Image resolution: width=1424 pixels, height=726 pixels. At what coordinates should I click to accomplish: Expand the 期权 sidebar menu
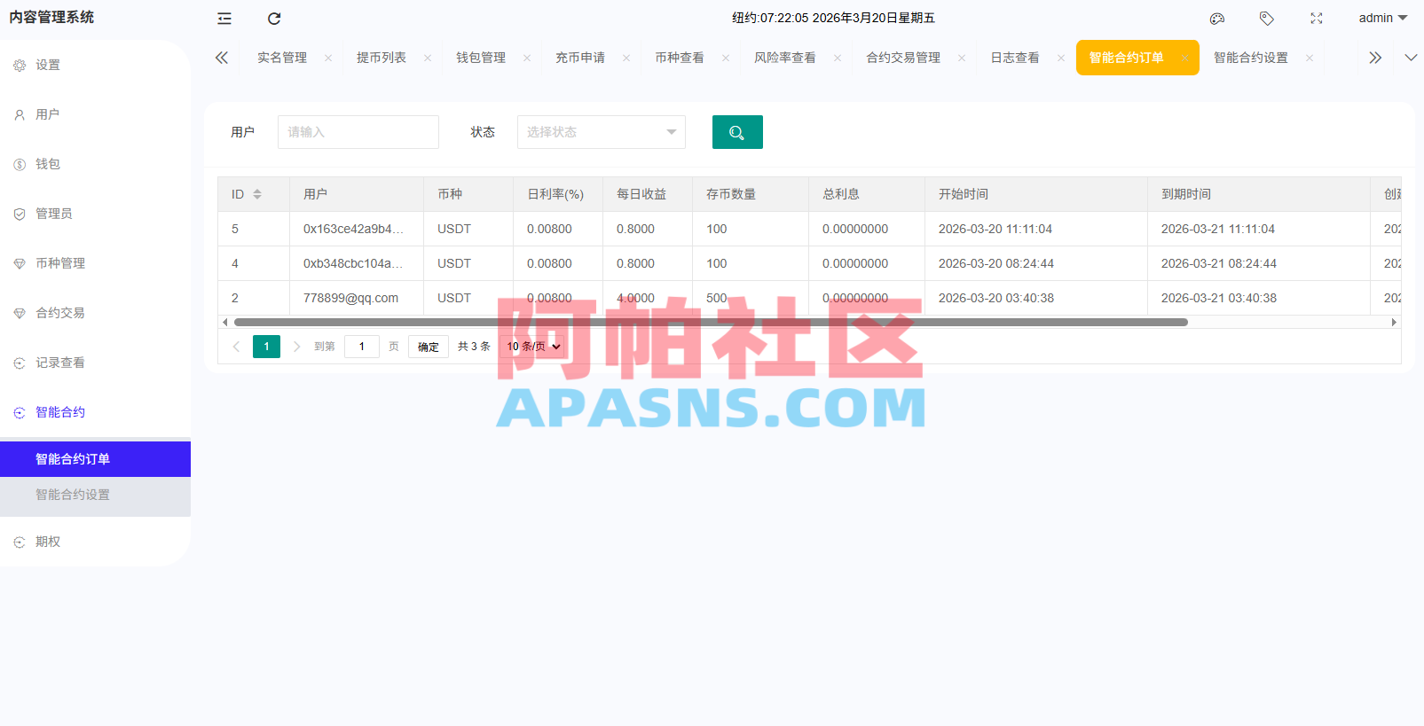point(95,542)
